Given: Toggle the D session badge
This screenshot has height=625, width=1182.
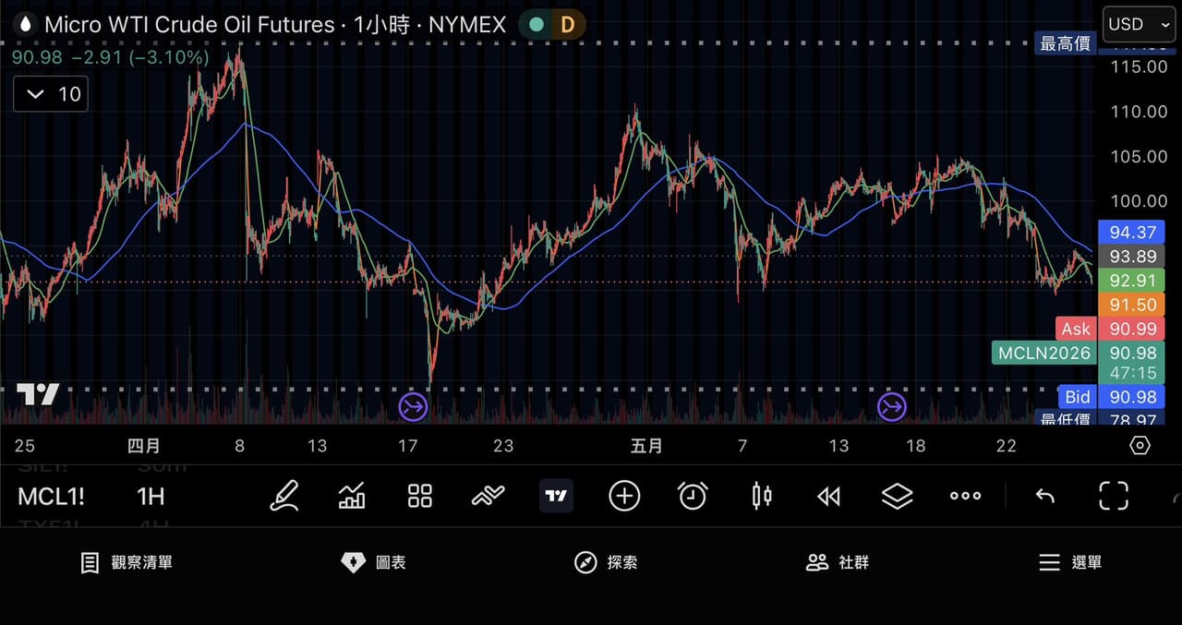Looking at the screenshot, I should coord(567,25).
